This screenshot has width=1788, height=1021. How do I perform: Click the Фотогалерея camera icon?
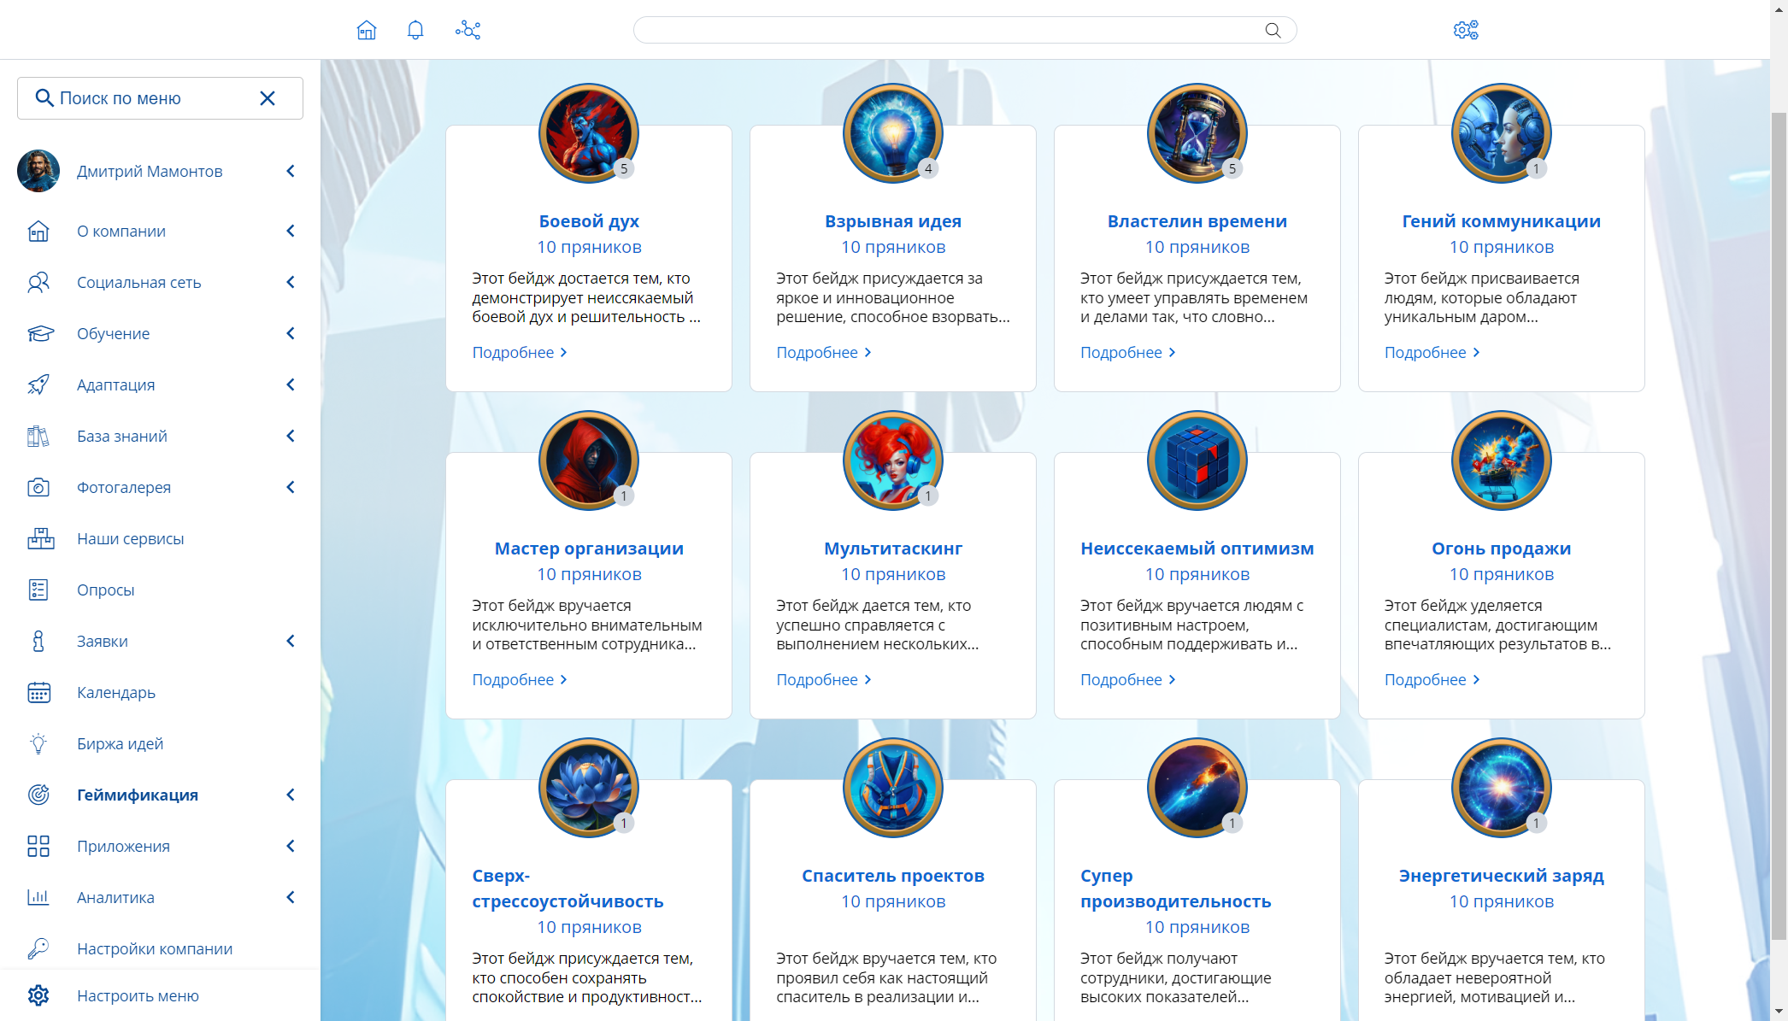click(38, 487)
